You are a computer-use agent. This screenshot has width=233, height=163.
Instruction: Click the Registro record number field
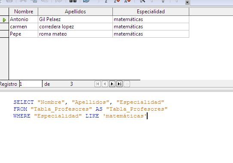click(31, 84)
